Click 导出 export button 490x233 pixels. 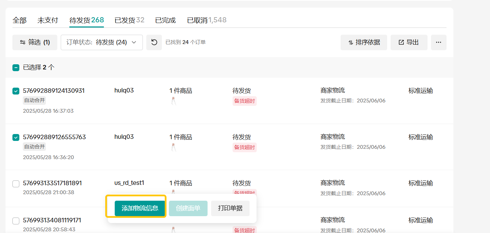[409, 42]
